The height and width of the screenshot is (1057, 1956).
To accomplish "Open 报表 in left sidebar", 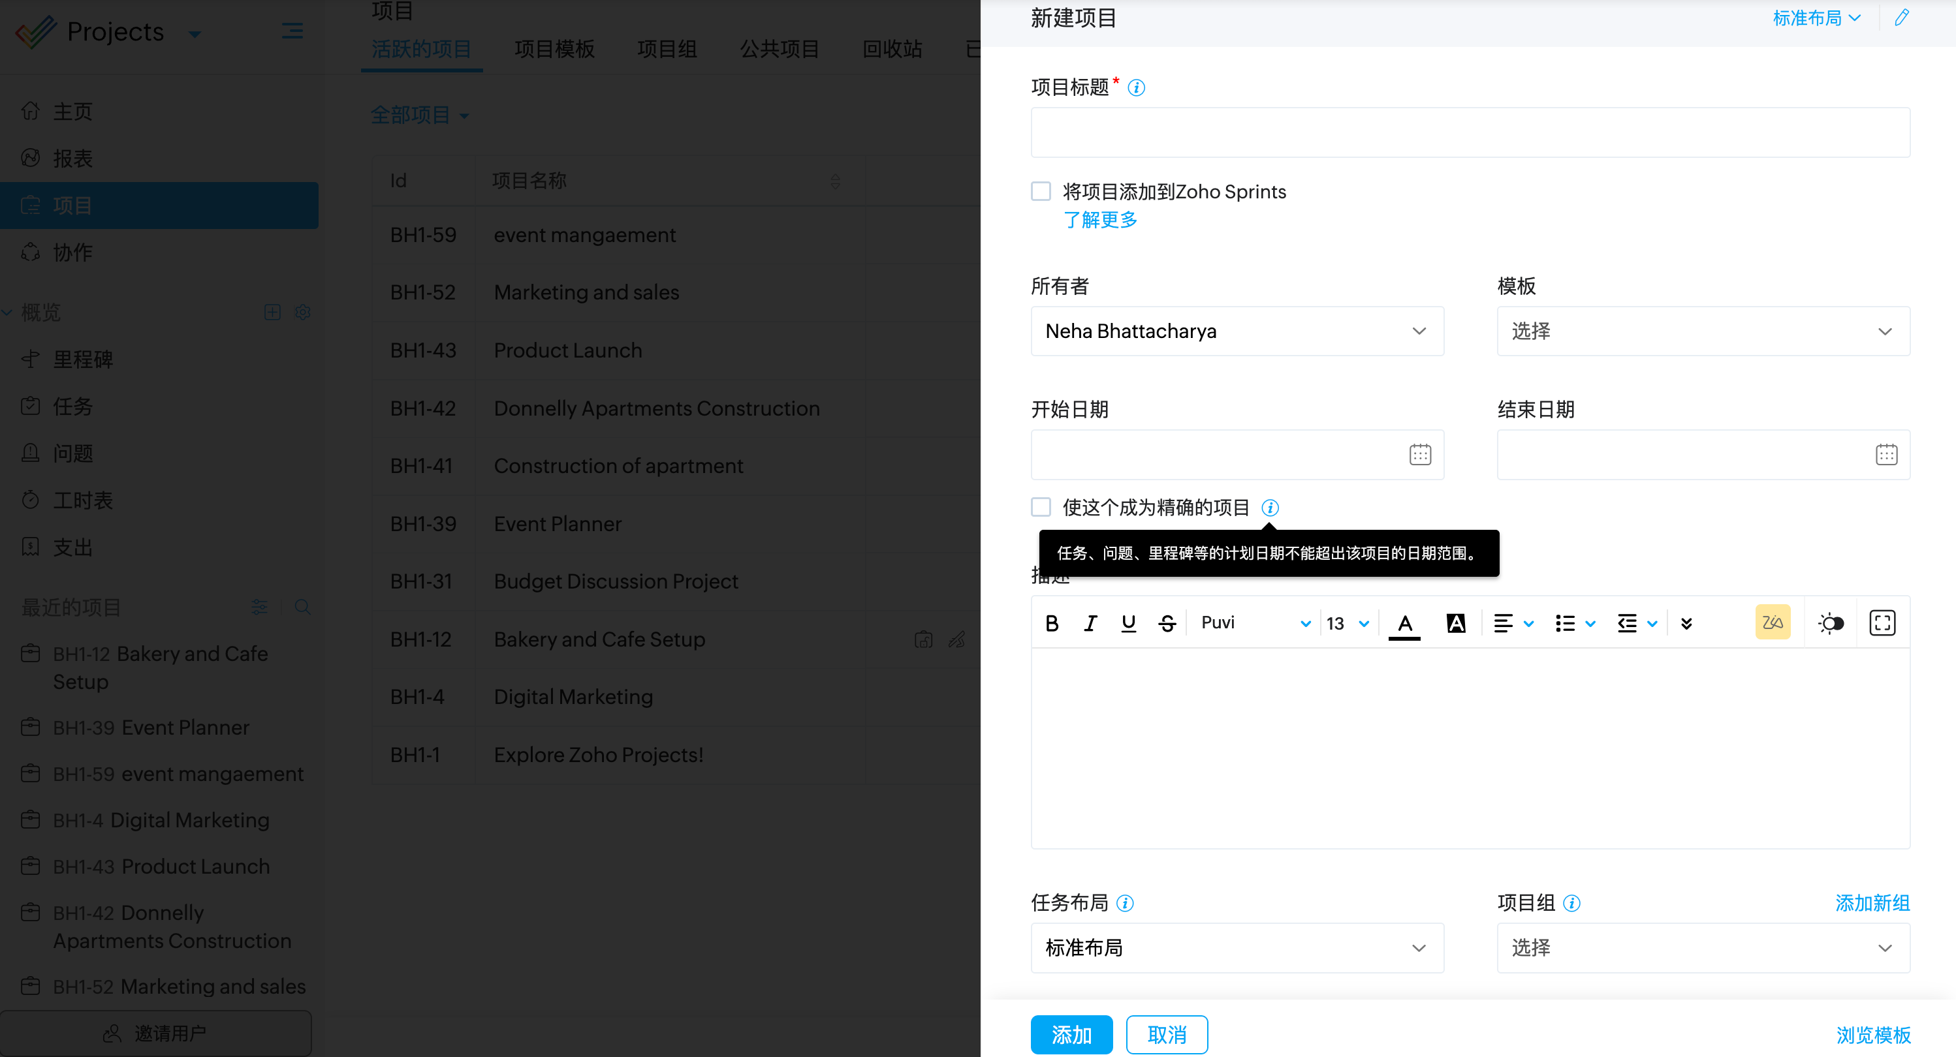I will coord(72,158).
